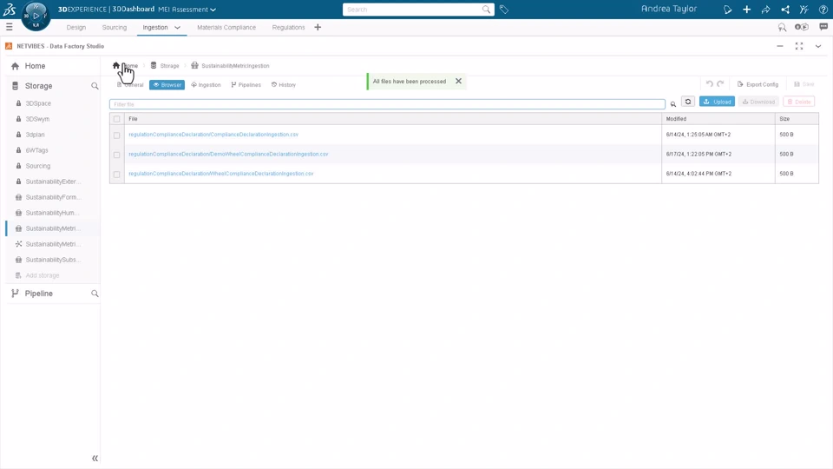The width and height of the screenshot is (833, 469).
Task: Select Home in the sidebar
Action: (35, 66)
